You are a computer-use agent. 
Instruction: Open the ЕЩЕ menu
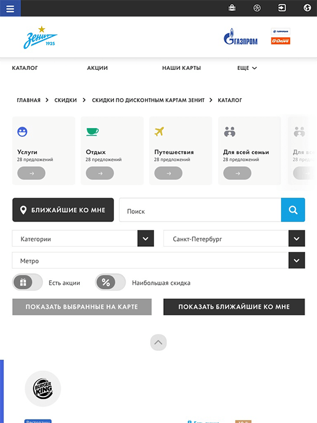coord(247,68)
